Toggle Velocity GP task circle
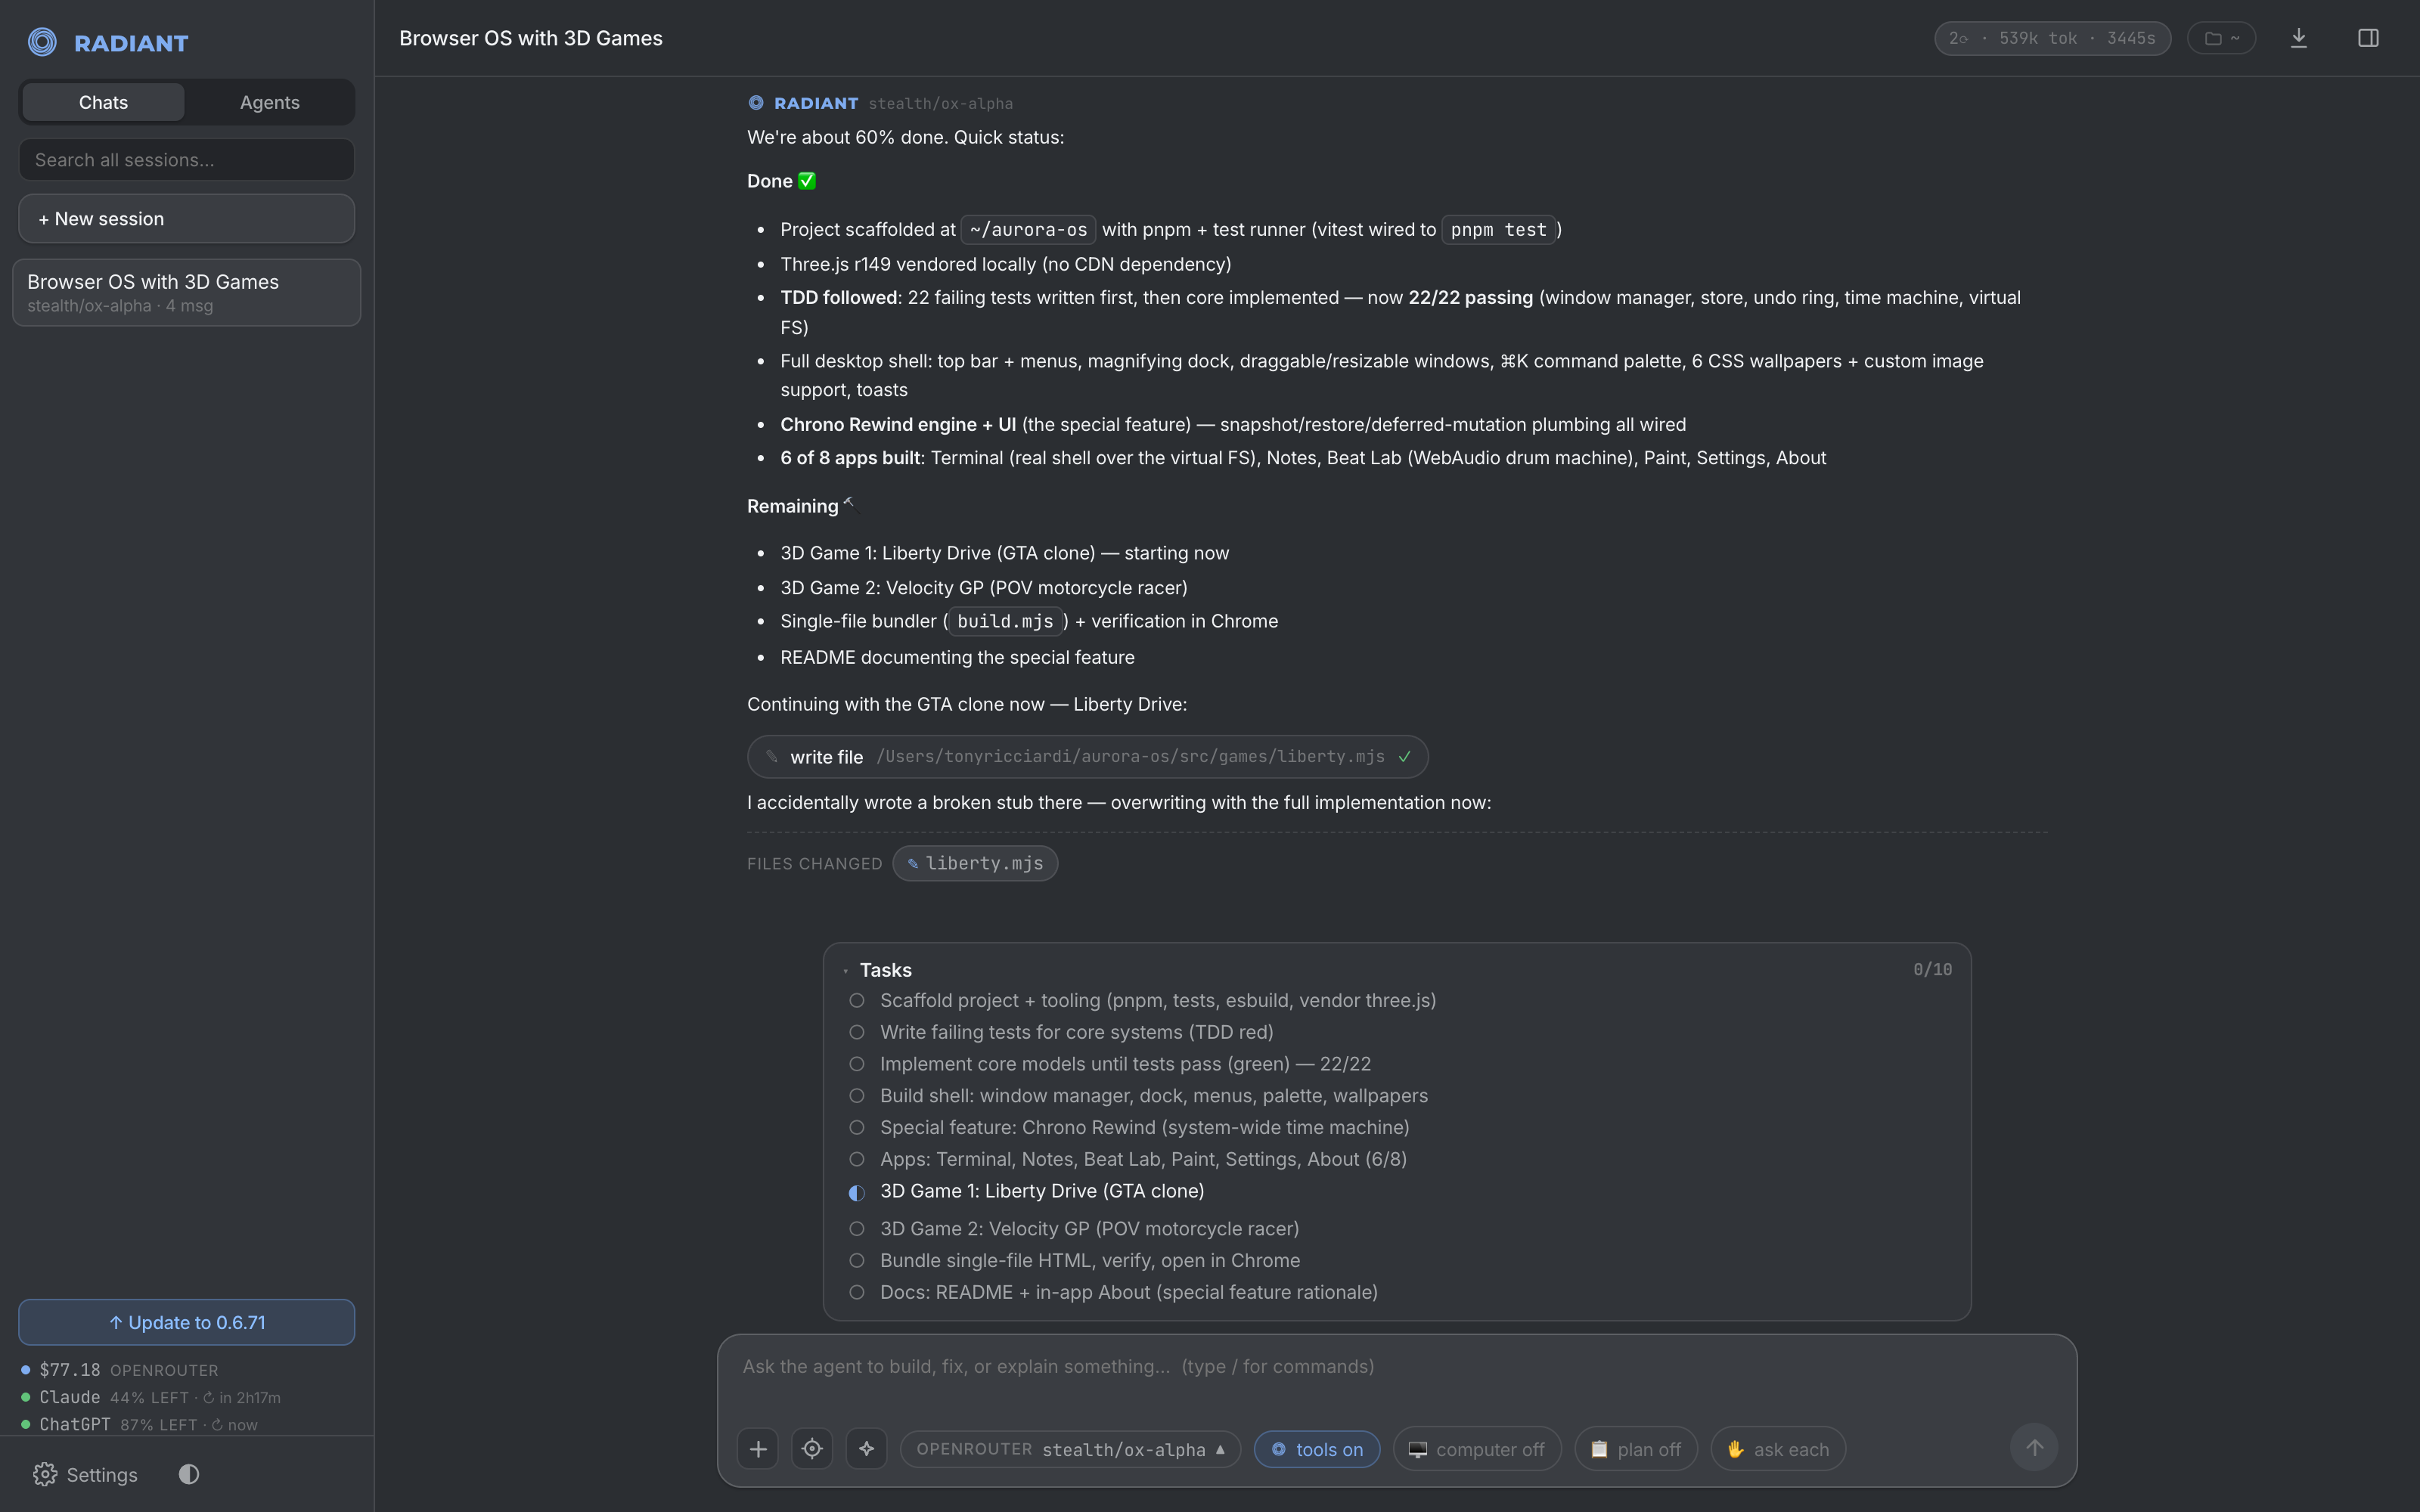Image resolution: width=2420 pixels, height=1512 pixels. [857, 1228]
